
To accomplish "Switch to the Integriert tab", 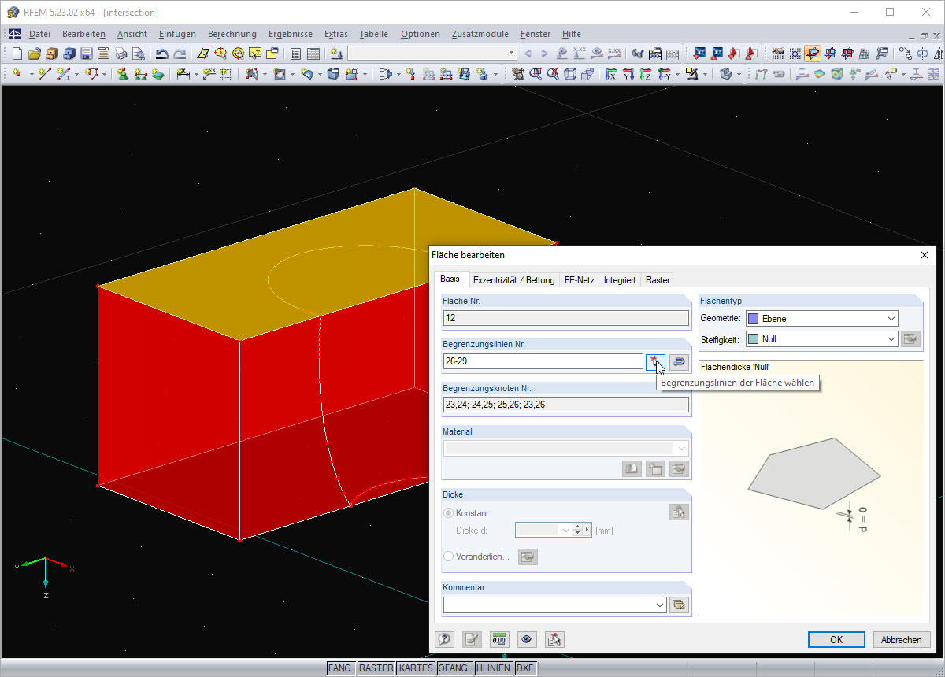I will (620, 279).
